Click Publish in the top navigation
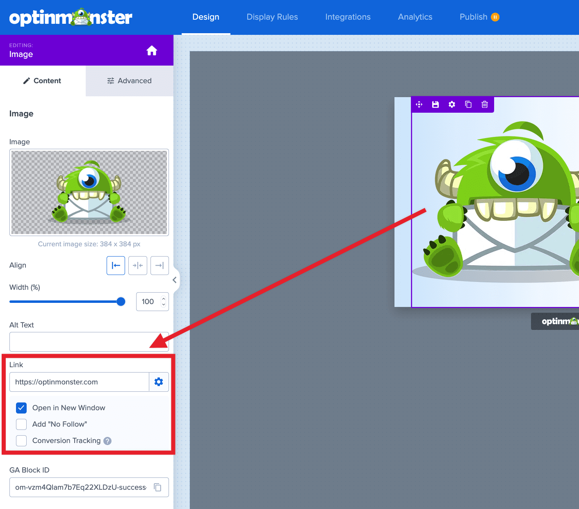The width and height of the screenshot is (579, 509). [474, 17]
